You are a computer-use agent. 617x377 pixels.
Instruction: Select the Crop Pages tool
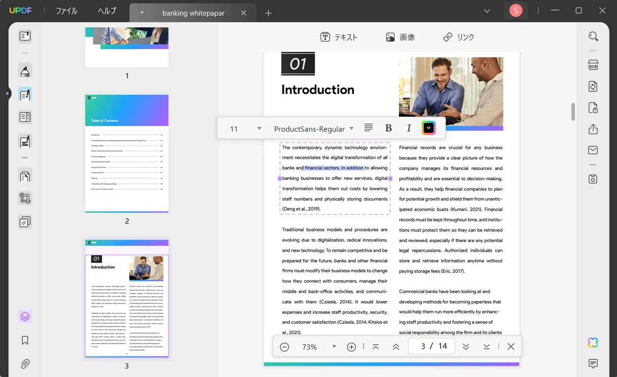click(25, 198)
